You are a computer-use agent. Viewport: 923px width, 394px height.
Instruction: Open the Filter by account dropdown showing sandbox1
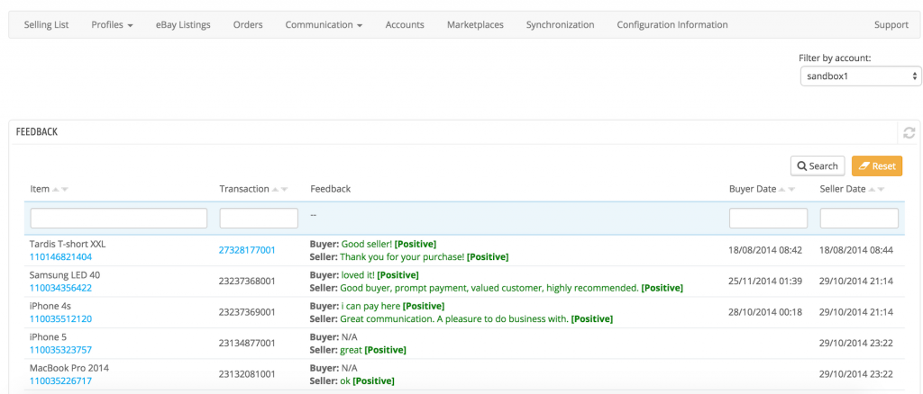tap(861, 76)
